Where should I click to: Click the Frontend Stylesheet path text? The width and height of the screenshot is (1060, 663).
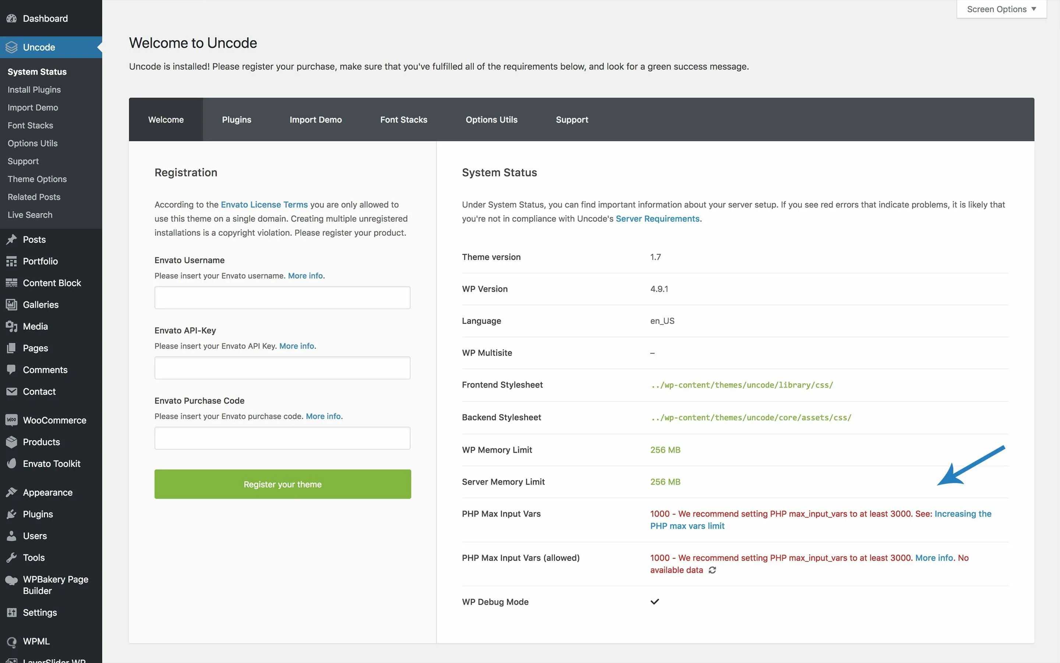pyautogui.click(x=742, y=385)
